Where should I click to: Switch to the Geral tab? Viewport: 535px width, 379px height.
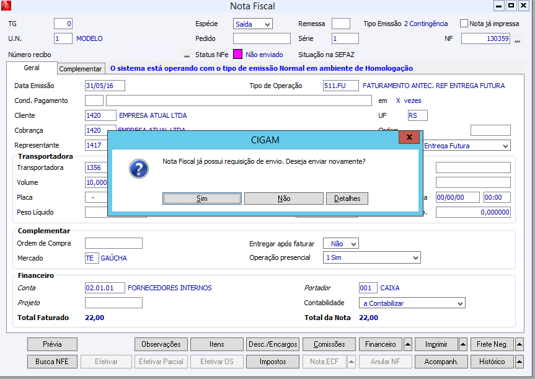[x=32, y=68]
